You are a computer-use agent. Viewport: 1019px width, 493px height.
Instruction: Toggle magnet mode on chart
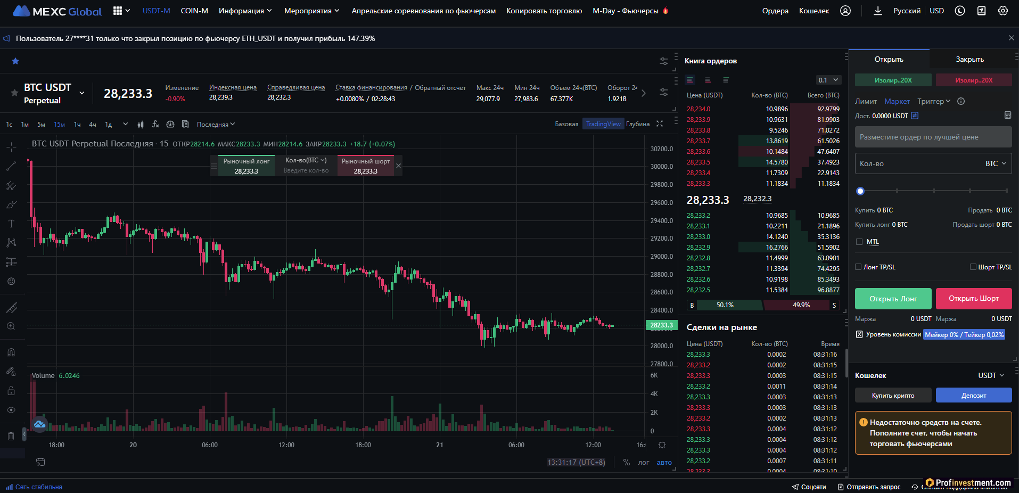(11, 352)
